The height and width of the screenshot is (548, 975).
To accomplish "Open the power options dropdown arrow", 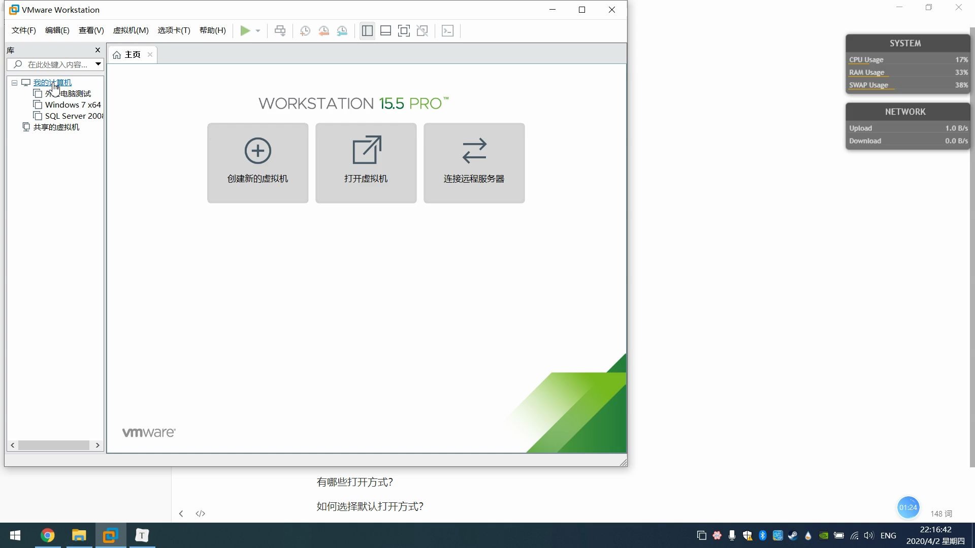I will pos(258,31).
